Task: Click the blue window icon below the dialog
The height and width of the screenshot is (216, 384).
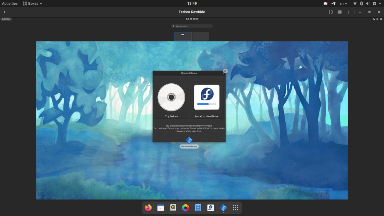Action: coord(189,140)
